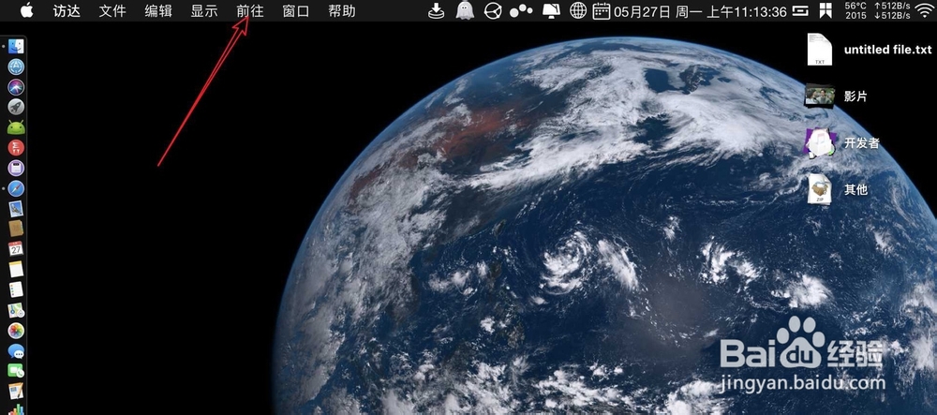This screenshot has height=415, width=937.
Task: Open Reminders from the dock
Action: [x=16, y=289]
